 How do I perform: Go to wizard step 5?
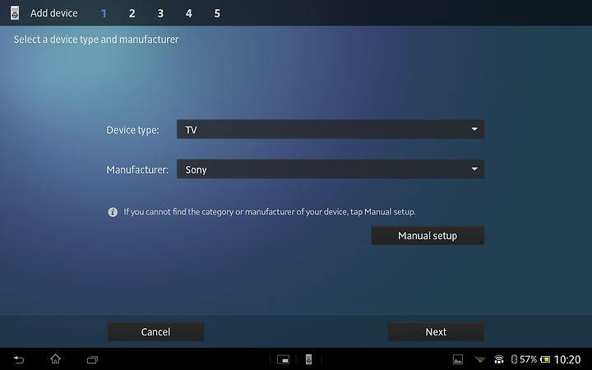pyautogui.click(x=217, y=14)
